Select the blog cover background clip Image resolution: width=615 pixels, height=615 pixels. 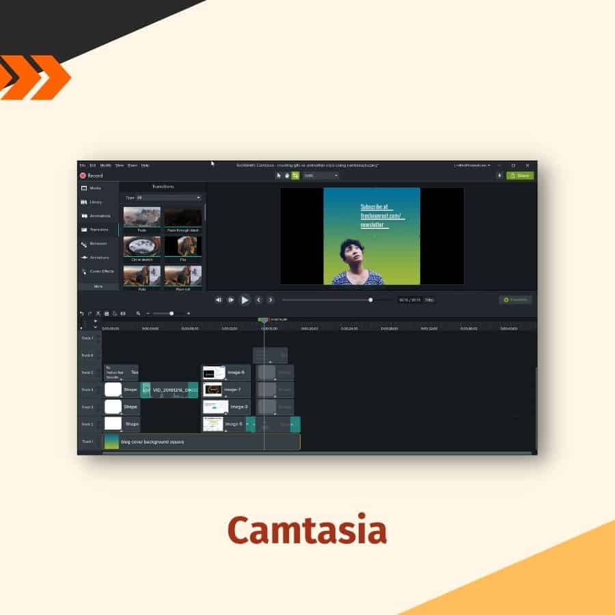[201, 442]
